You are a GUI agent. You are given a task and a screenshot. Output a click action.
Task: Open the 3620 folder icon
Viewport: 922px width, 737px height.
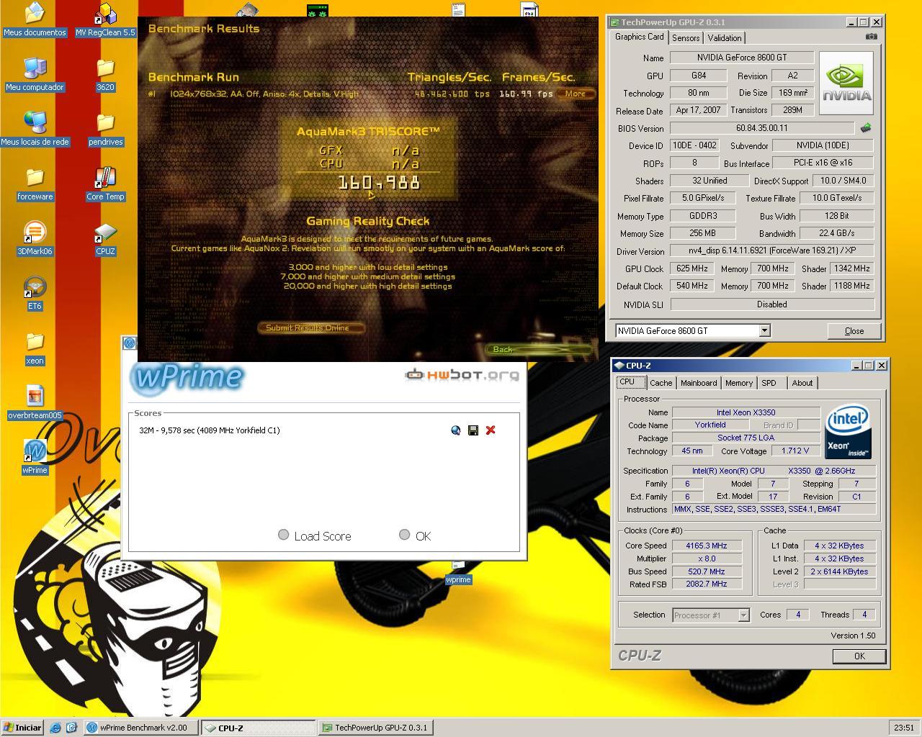coord(105,74)
